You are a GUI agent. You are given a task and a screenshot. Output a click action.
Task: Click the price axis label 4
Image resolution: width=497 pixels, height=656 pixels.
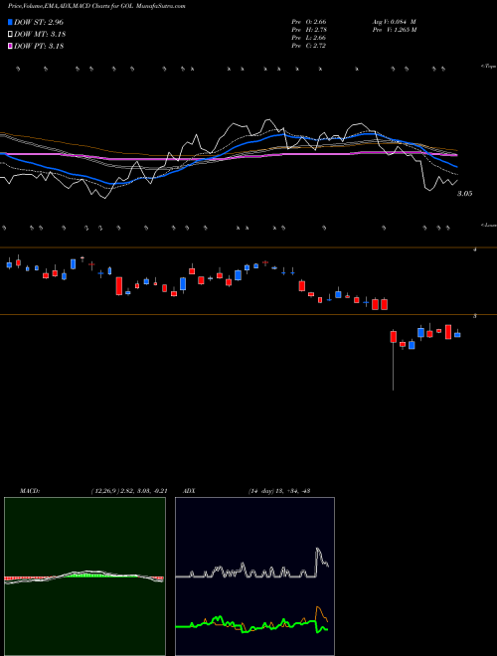coord(475,249)
